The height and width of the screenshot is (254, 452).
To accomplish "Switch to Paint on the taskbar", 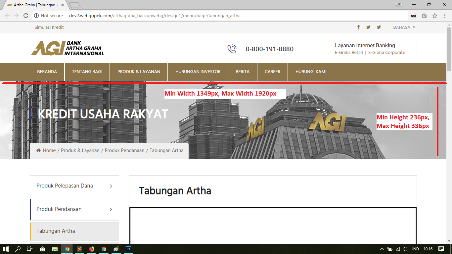I will 116,249.
